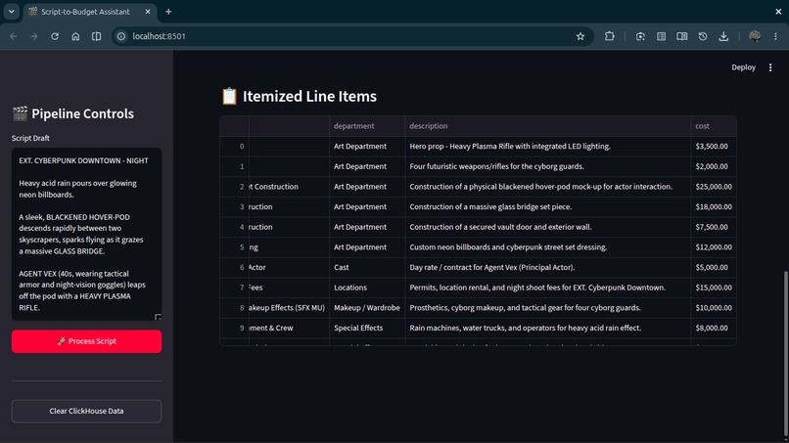The width and height of the screenshot is (789, 443).
Task: Click the Process Script button
Action: click(x=86, y=341)
